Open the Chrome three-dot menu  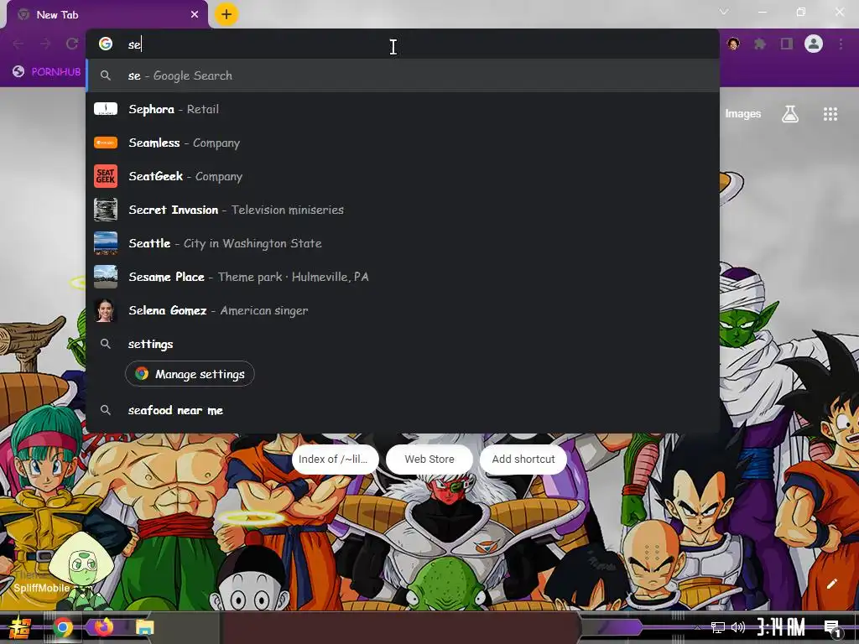coord(841,44)
